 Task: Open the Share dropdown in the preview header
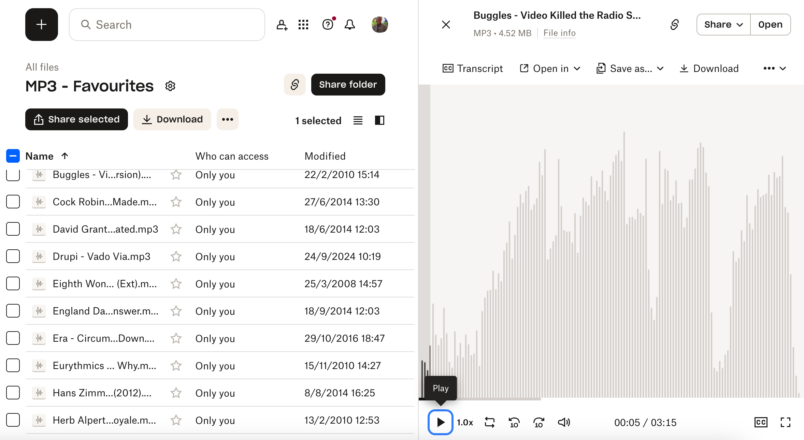(723, 25)
